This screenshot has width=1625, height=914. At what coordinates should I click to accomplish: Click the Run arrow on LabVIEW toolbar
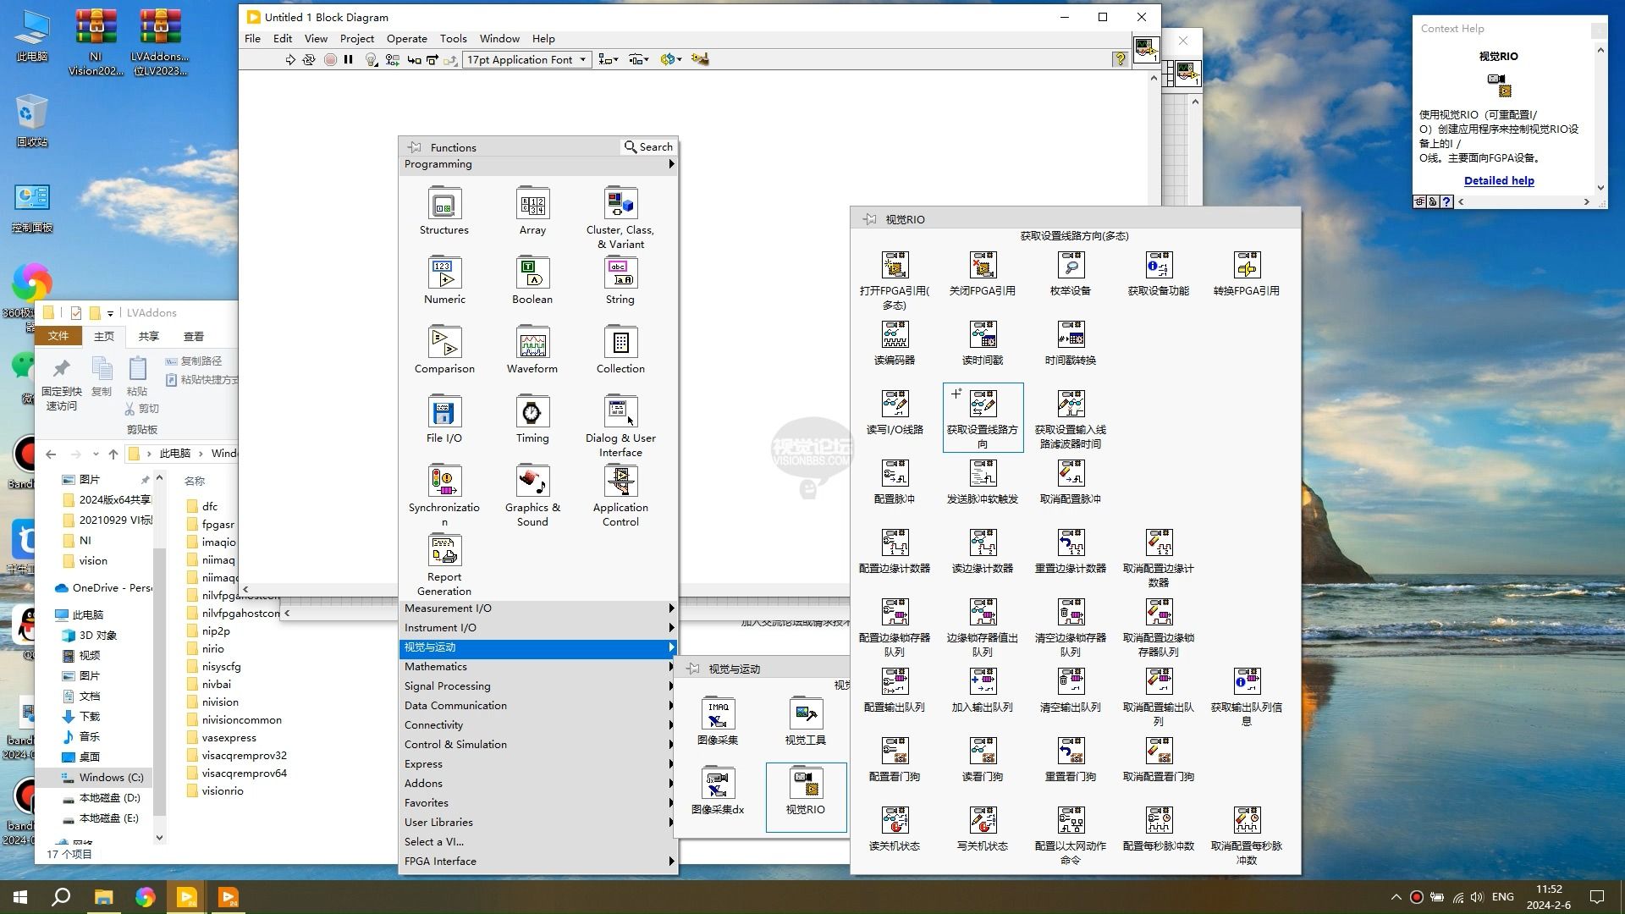pyautogui.click(x=290, y=59)
